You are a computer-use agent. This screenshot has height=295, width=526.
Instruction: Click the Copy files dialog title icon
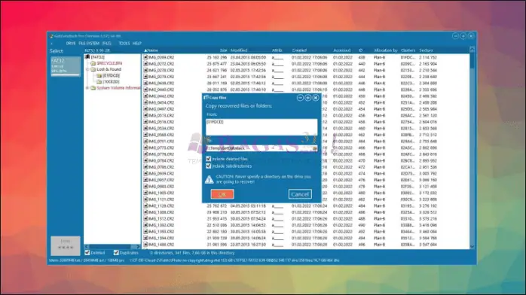coord(206,97)
